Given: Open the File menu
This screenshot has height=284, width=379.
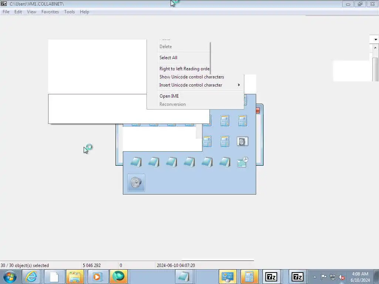Looking at the screenshot, I should coord(6,12).
